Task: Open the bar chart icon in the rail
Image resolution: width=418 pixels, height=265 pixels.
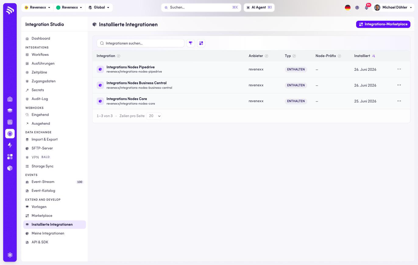Action: 10,122
